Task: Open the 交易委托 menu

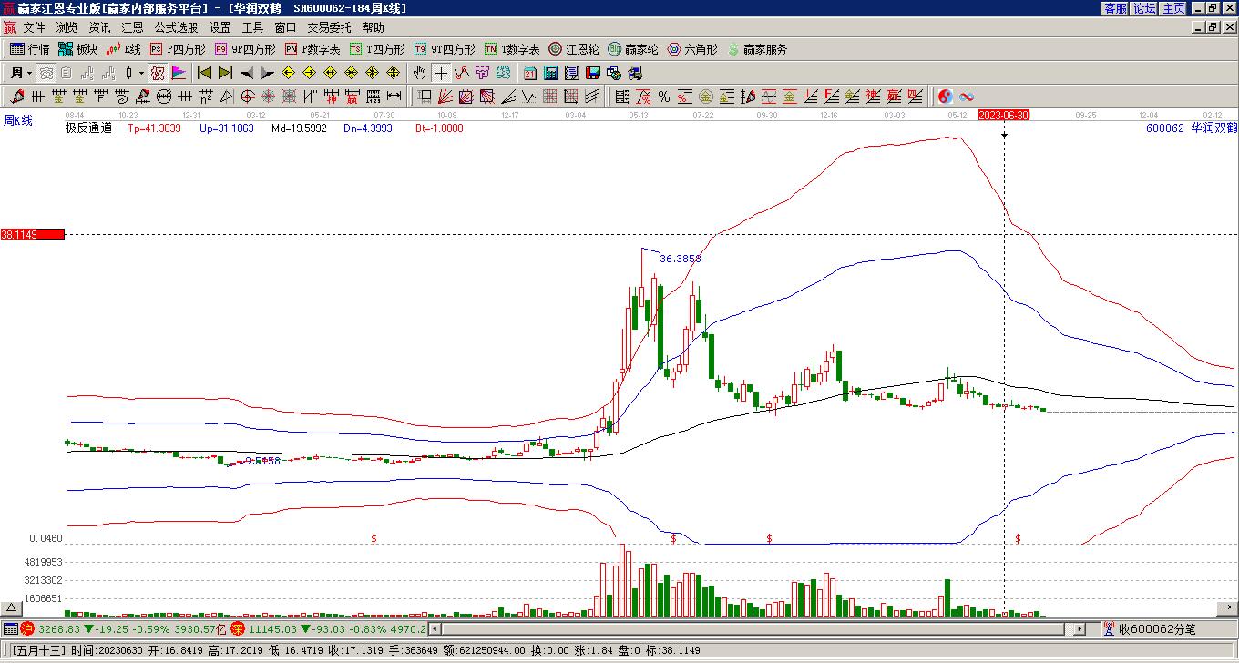Action: tap(329, 27)
